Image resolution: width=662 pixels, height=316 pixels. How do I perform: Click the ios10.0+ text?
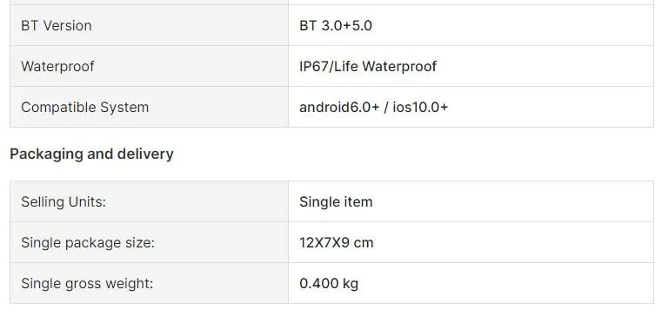pyautogui.click(x=420, y=107)
